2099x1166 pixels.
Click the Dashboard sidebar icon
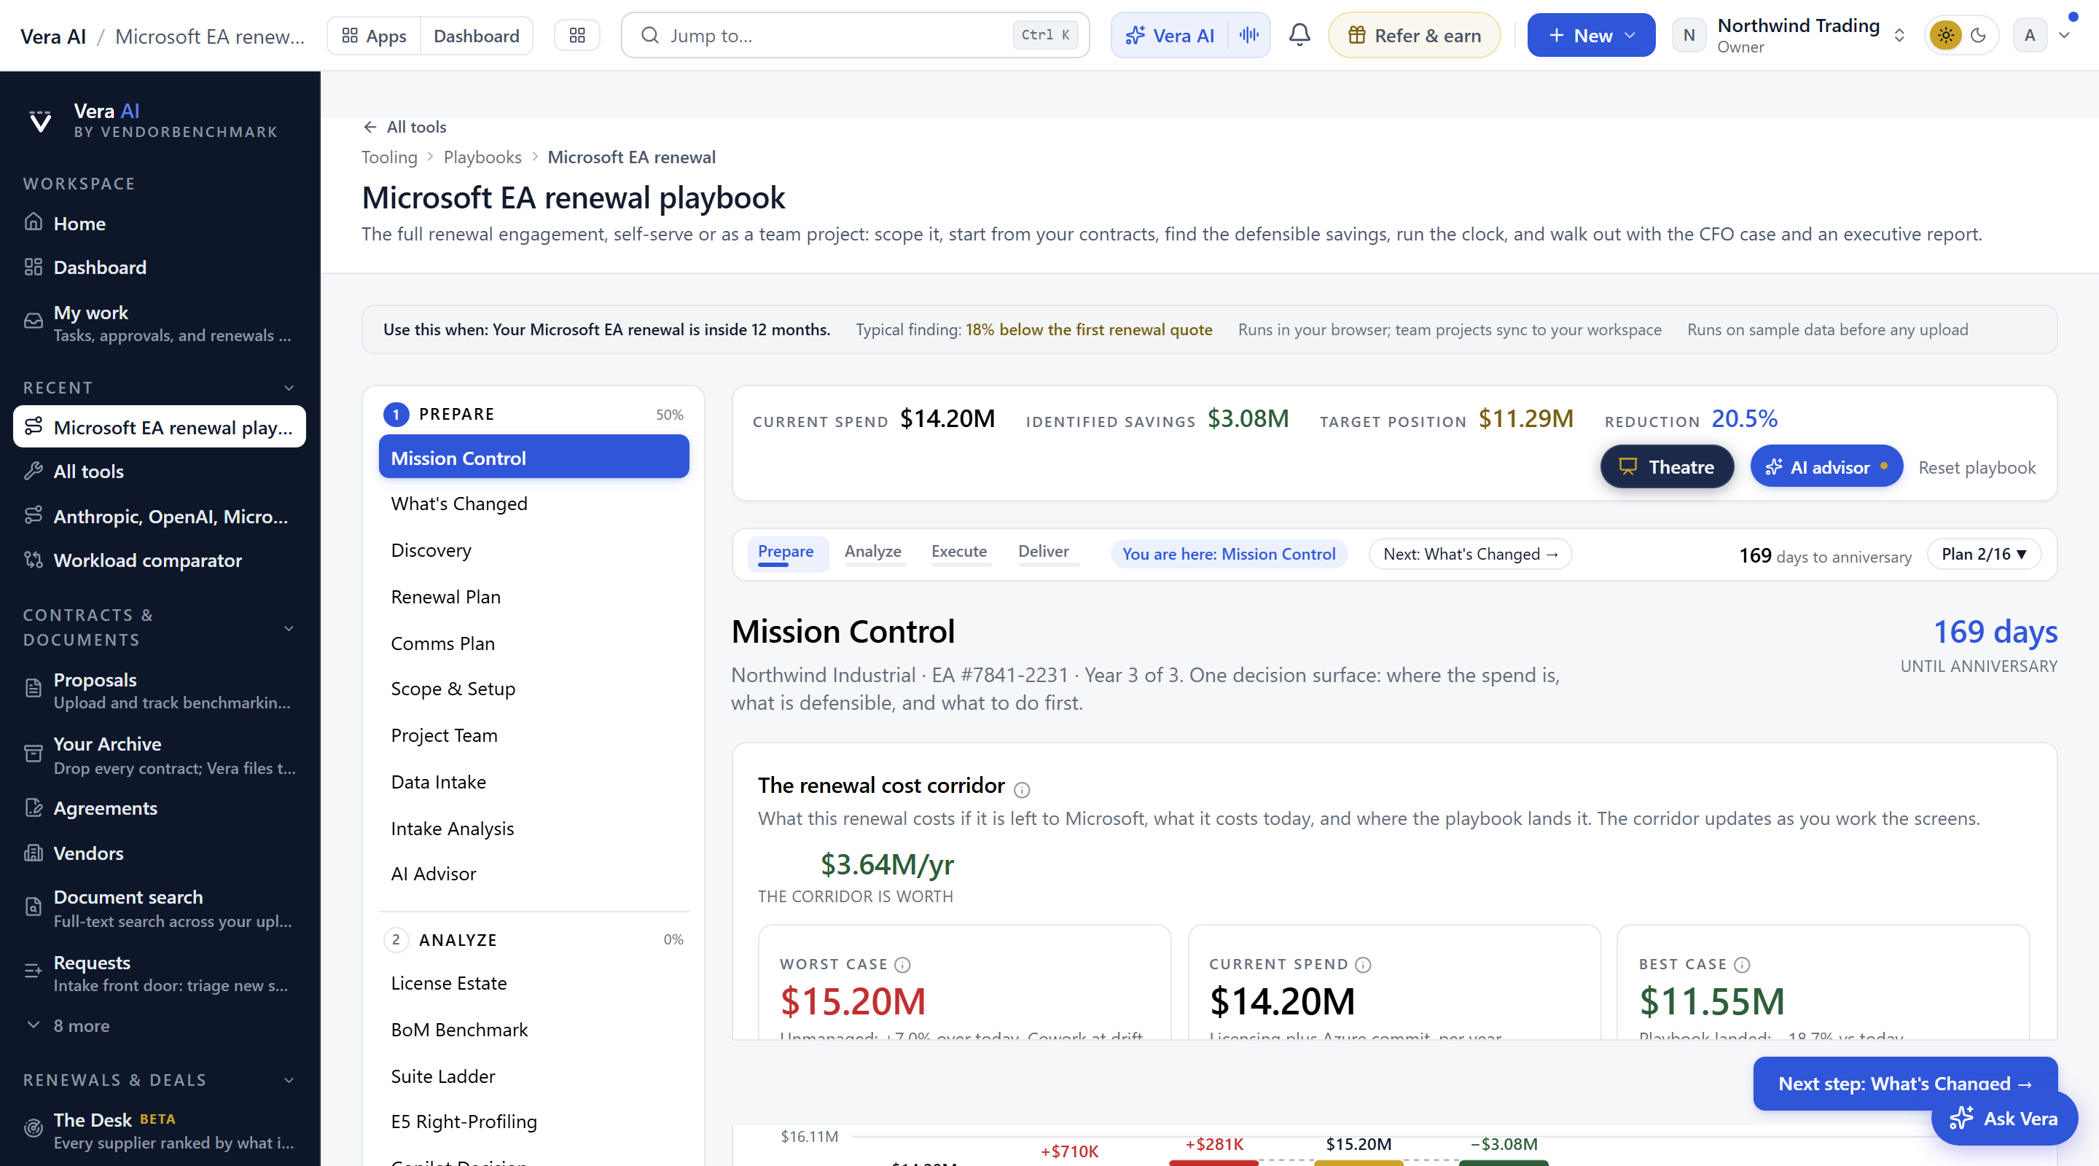pos(34,267)
